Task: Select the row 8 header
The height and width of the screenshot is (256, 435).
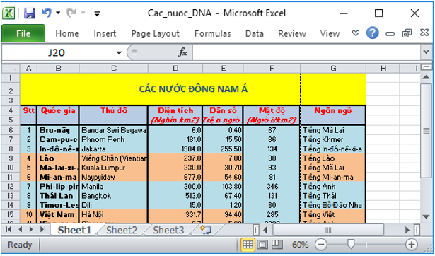Action: click(11, 149)
